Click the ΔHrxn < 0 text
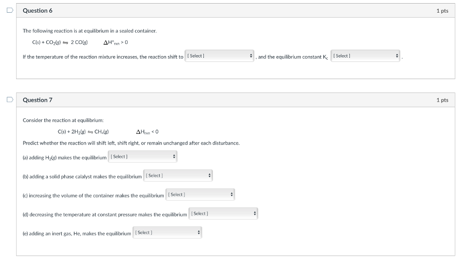 (x=147, y=132)
